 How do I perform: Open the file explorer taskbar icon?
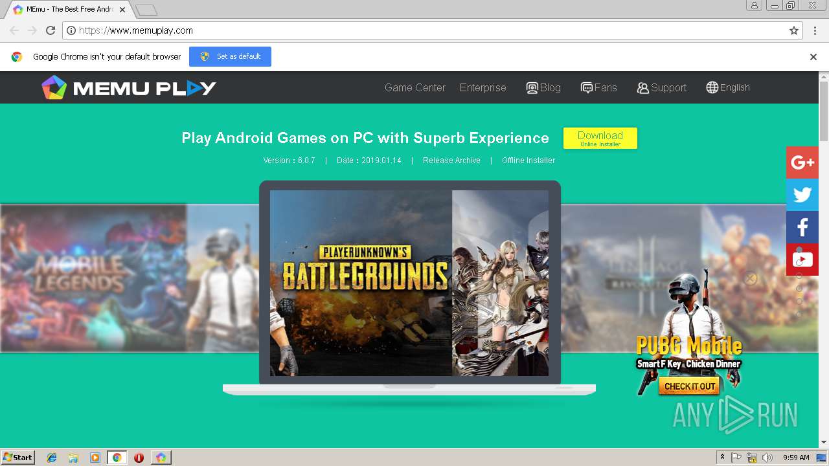tap(73, 458)
